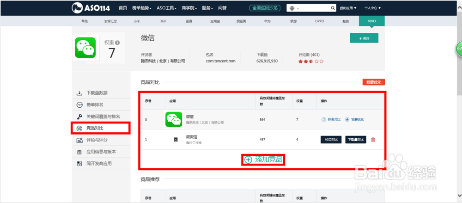Click the 497 keyword coverage value

click(262, 139)
